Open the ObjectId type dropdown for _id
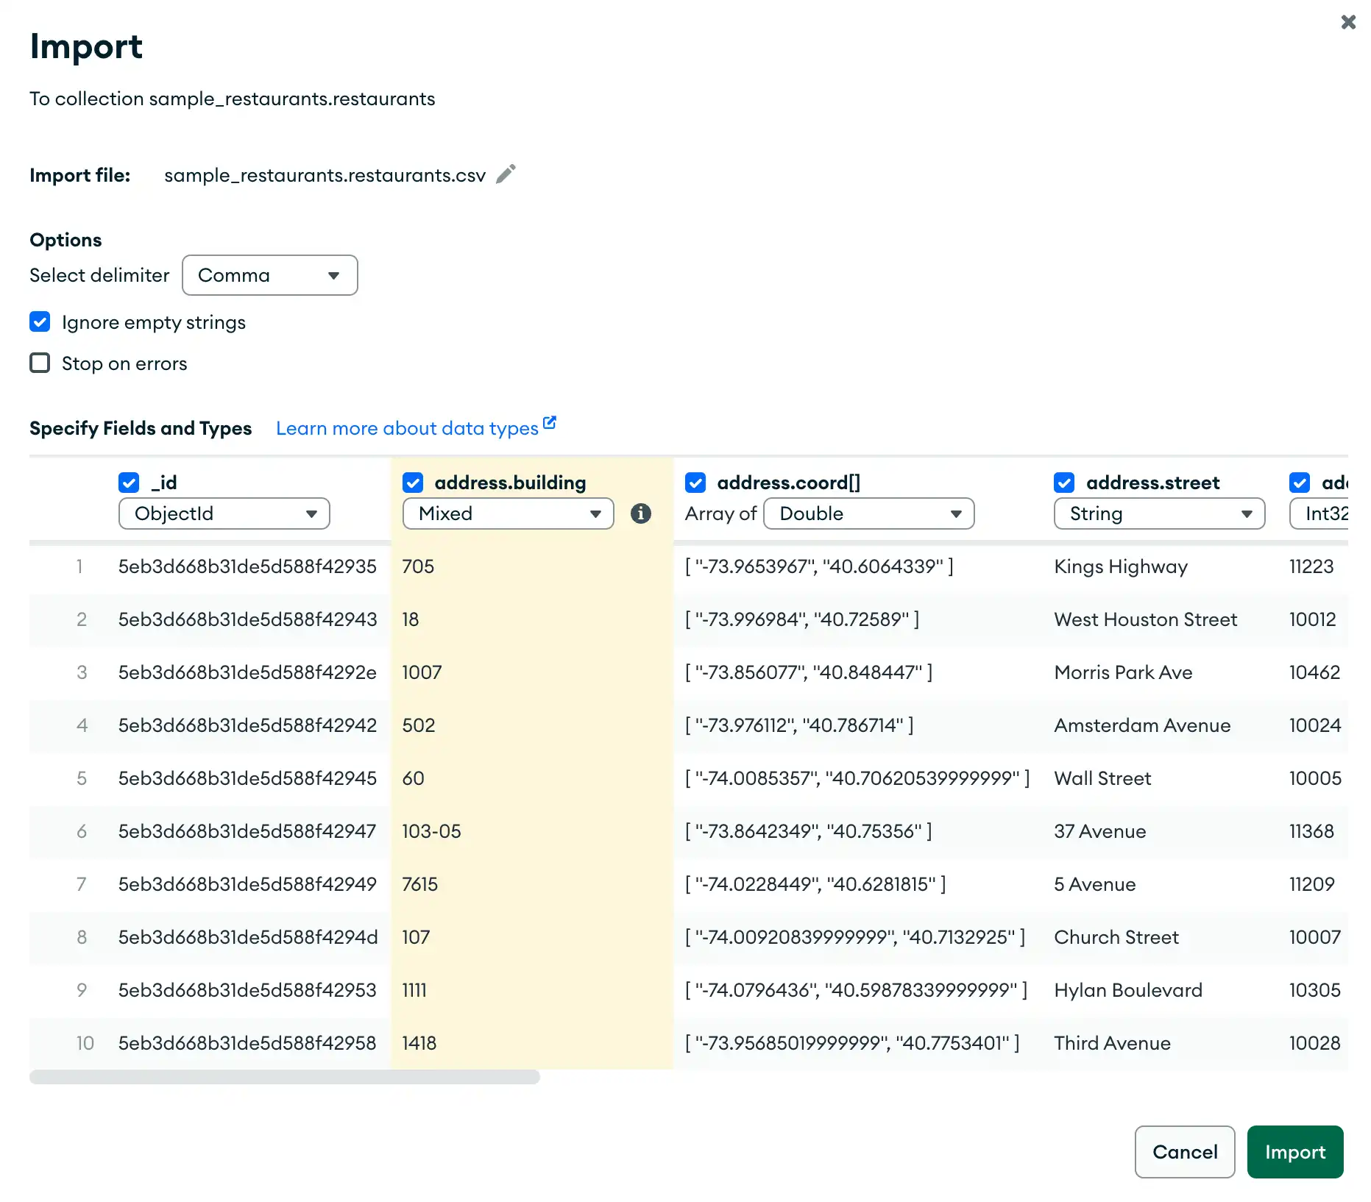This screenshot has height=1202, width=1371. coord(224,513)
